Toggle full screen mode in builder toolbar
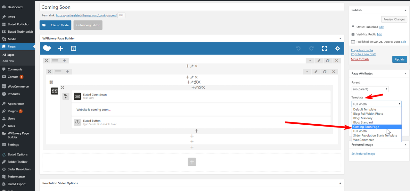410x191 pixels. [x=324, y=48]
